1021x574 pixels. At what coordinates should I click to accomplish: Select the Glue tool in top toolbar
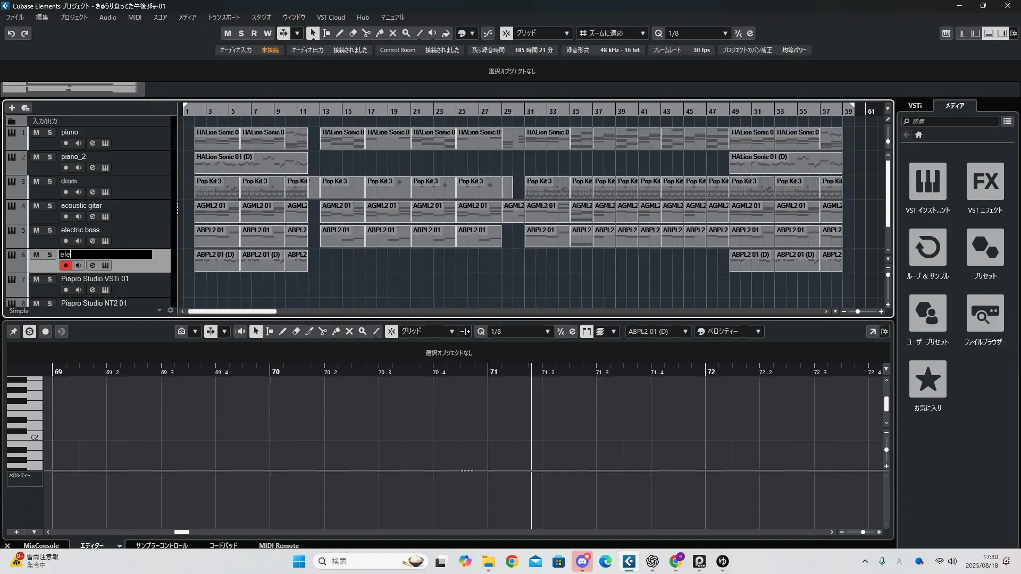[380, 33]
